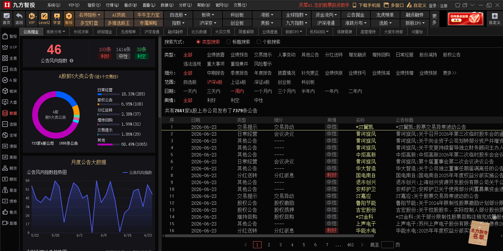Click the next page arrow in pagination

click(x=362, y=245)
